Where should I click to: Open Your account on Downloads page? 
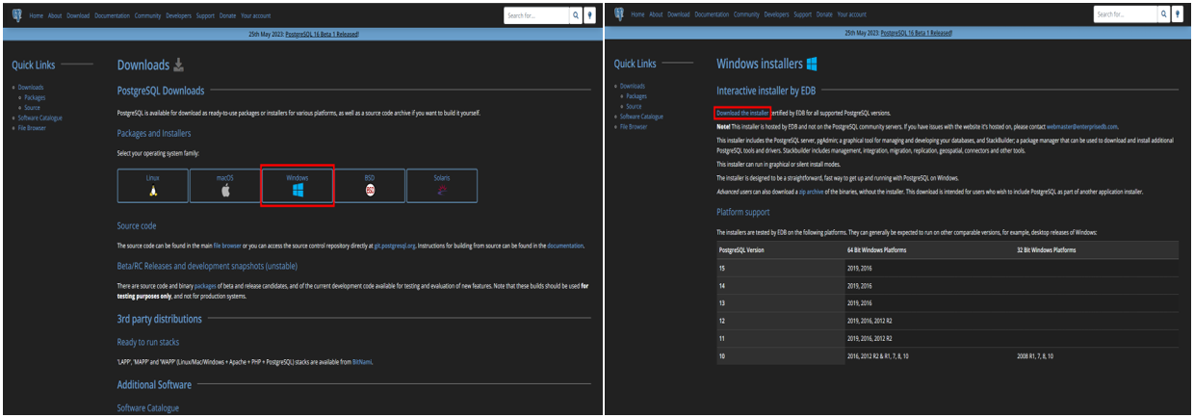click(255, 15)
